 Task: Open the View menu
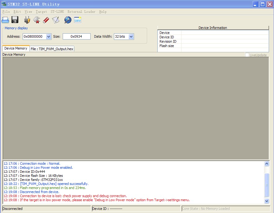(x=28, y=12)
